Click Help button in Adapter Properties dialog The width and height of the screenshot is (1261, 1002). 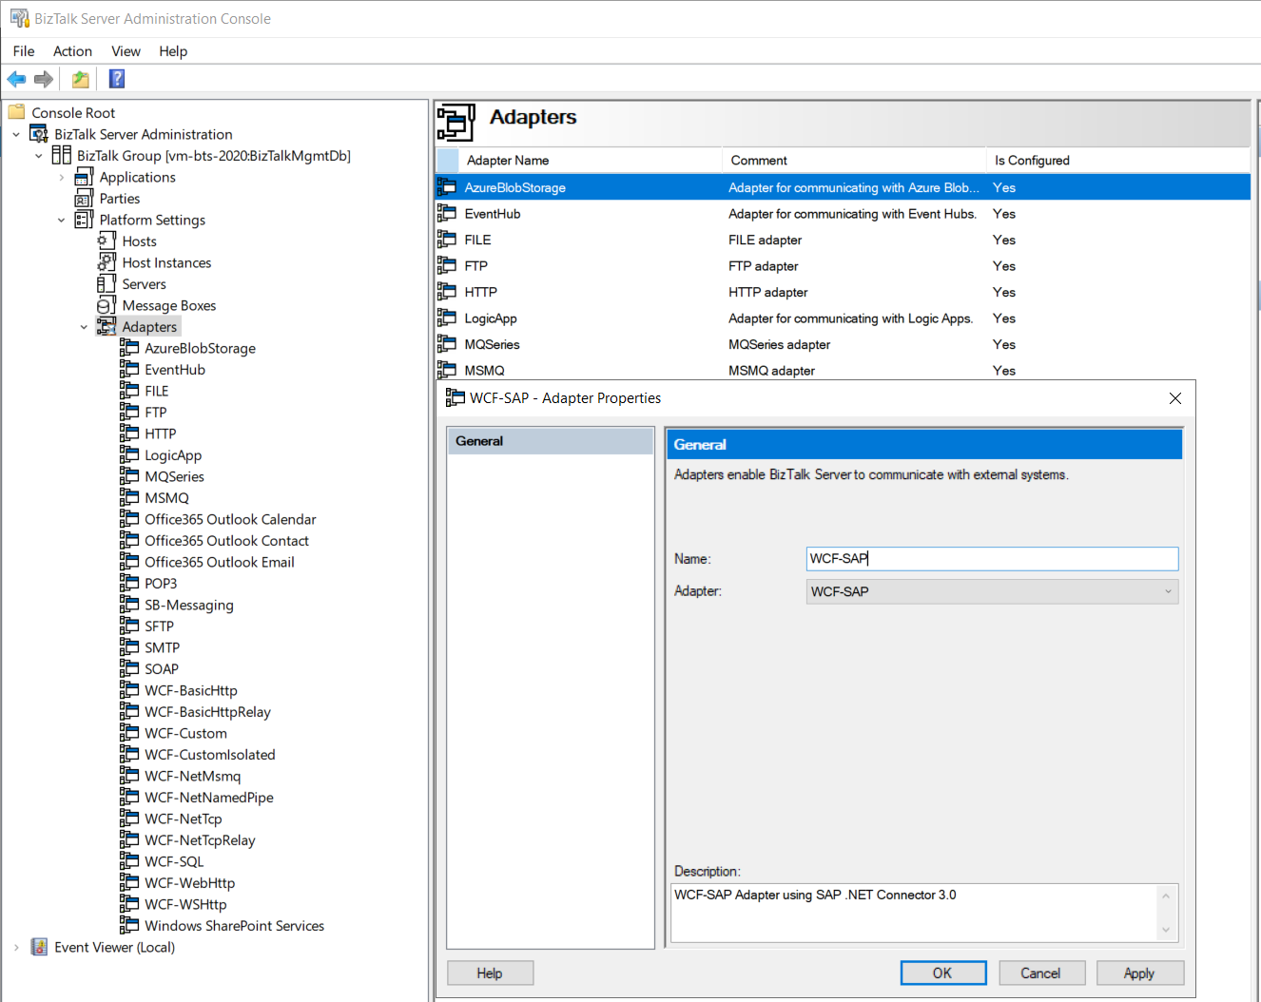pyautogui.click(x=490, y=973)
